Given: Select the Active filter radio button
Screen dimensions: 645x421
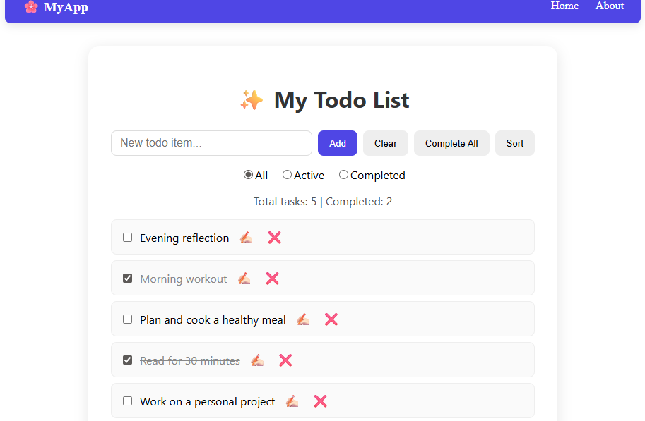Looking at the screenshot, I should [x=287, y=175].
